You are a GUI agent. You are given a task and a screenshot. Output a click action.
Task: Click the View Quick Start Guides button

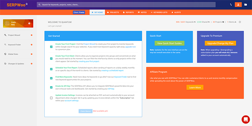169,43
